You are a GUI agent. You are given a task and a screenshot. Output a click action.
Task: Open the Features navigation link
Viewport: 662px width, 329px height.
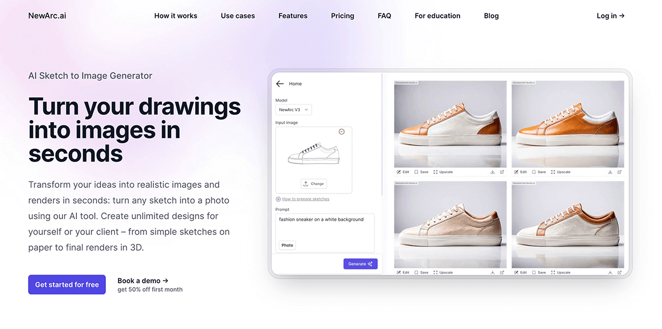[293, 16]
